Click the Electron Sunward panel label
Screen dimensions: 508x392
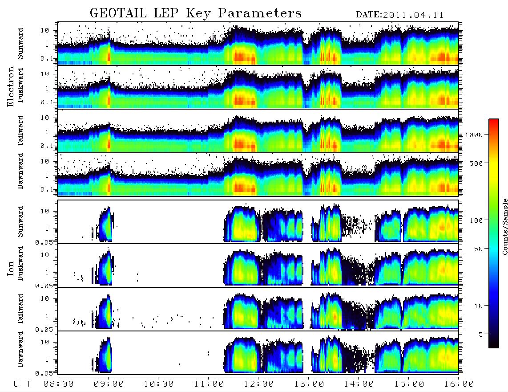(x=20, y=44)
